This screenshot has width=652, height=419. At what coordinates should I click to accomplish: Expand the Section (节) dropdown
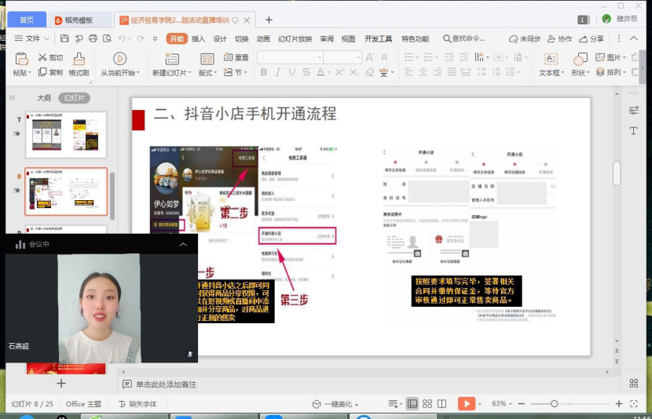click(245, 73)
